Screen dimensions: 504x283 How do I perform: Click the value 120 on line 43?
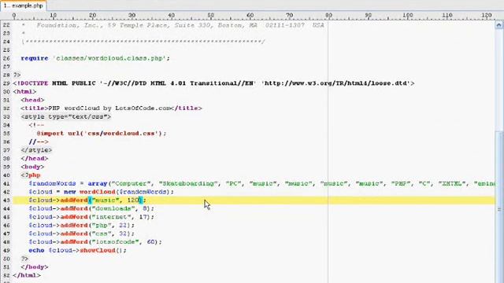pyautogui.click(x=133, y=200)
